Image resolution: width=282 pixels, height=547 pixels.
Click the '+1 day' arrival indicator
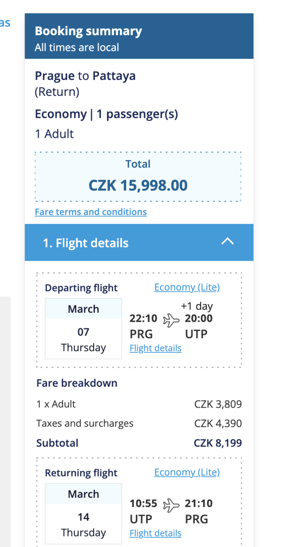[197, 306]
